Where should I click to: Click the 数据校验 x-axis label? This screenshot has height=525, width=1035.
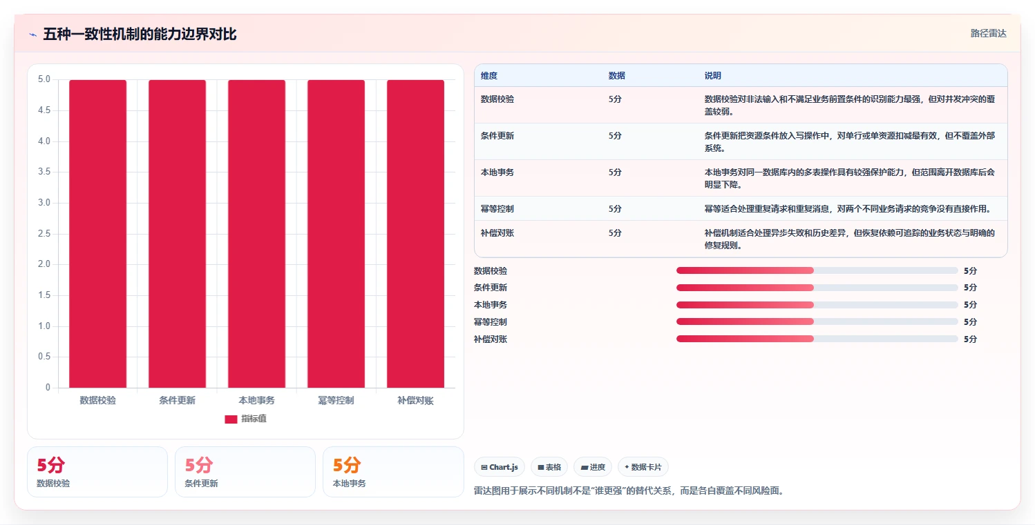pos(97,400)
